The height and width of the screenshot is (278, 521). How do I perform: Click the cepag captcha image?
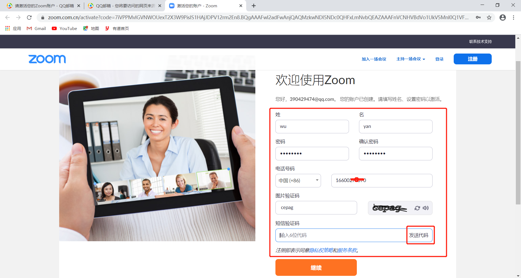pos(390,208)
